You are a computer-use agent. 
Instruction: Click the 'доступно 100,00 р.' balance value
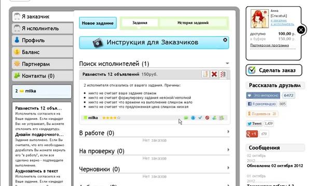[286, 34]
